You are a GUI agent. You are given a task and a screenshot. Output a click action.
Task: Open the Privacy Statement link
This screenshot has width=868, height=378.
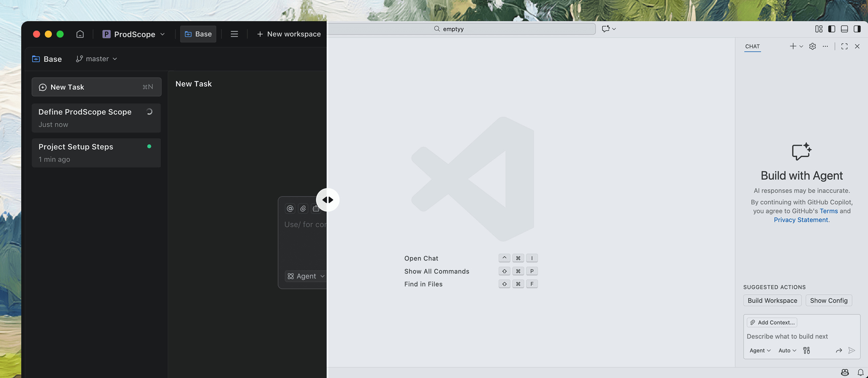click(801, 220)
